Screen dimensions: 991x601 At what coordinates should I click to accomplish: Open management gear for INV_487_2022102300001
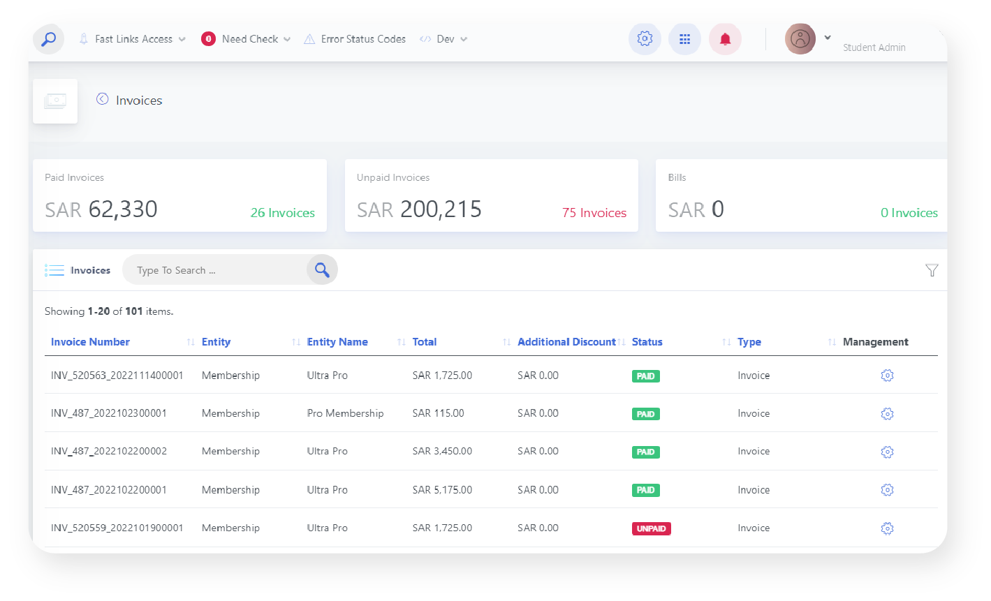887,414
